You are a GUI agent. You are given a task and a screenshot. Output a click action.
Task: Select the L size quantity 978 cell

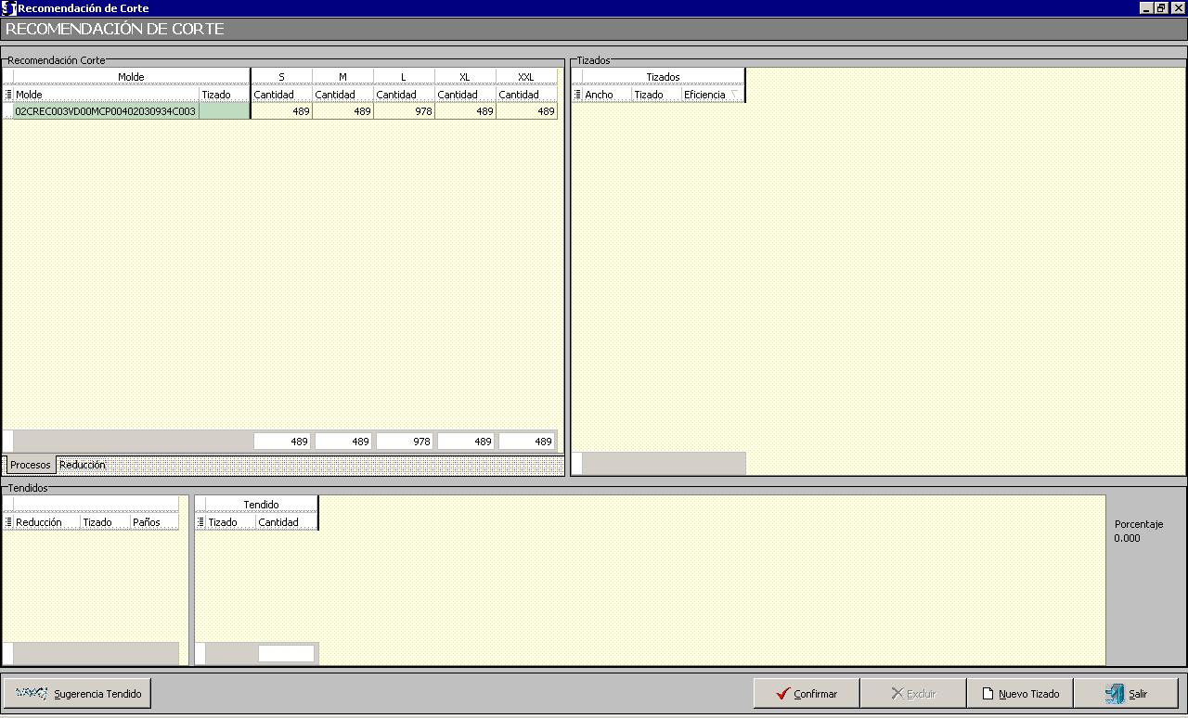point(404,111)
